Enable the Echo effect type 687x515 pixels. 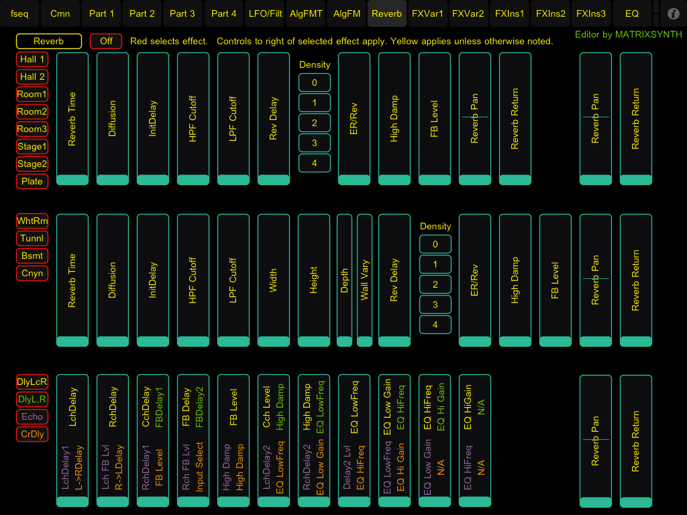pos(32,417)
